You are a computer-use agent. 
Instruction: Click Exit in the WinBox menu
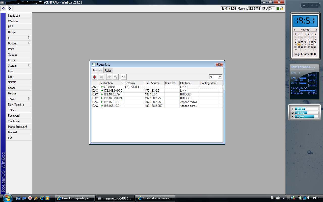click(x=19, y=138)
